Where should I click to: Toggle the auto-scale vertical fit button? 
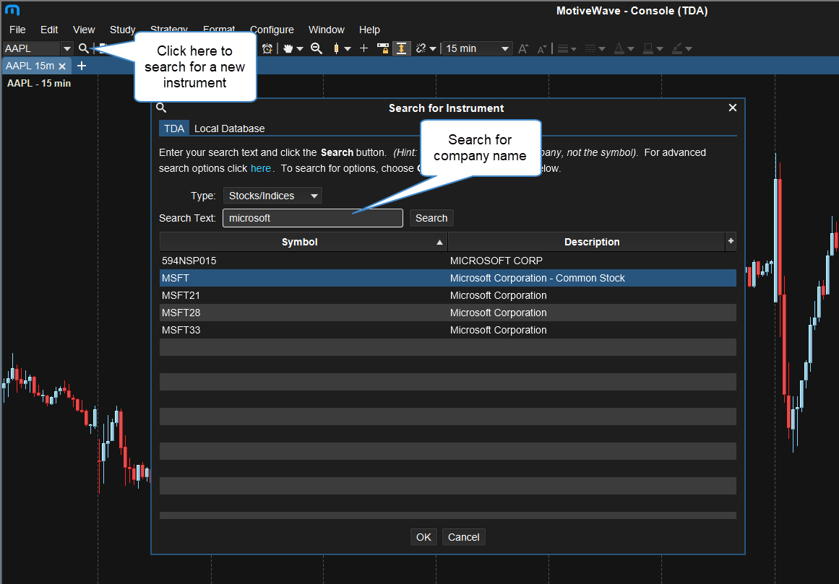402,48
